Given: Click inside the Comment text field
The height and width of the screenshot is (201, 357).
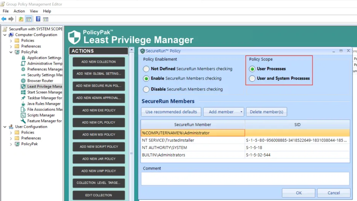Looking at the screenshot, I should coord(245,179).
